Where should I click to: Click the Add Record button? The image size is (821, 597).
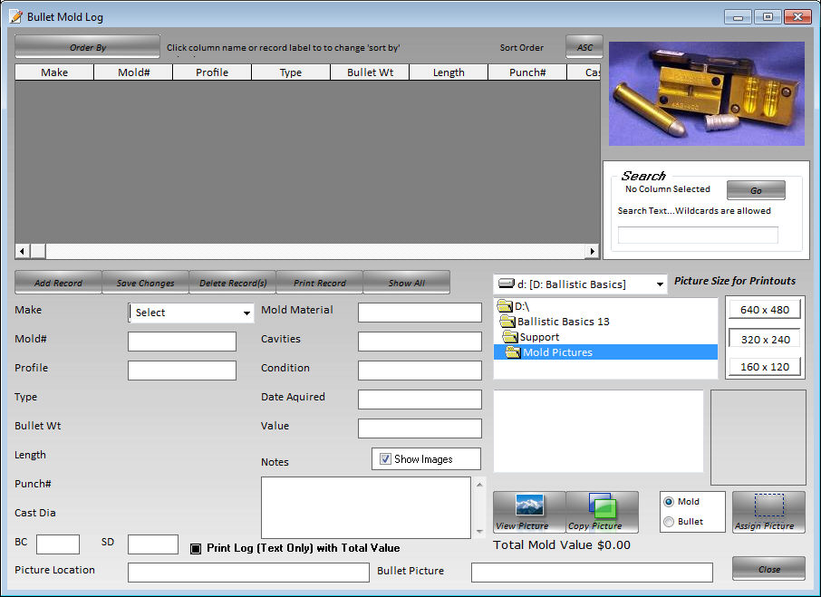(x=58, y=283)
